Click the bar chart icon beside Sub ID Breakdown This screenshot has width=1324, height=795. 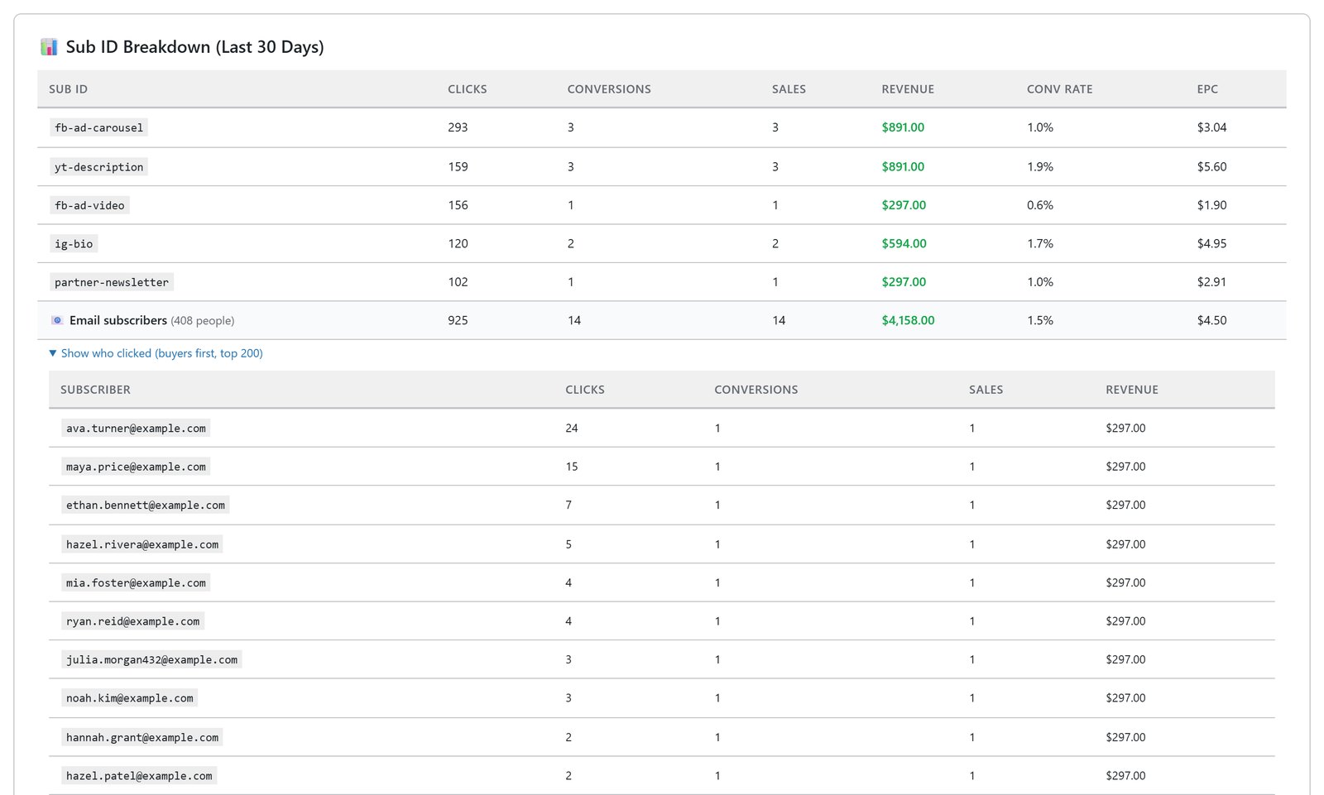coord(49,47)
